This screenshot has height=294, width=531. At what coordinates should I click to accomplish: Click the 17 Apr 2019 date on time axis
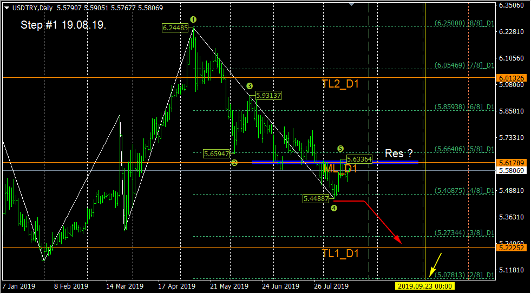(x=177, y=286)
